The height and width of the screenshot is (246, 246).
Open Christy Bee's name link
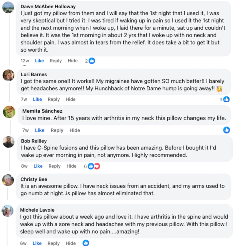click(x=34, y=179)
